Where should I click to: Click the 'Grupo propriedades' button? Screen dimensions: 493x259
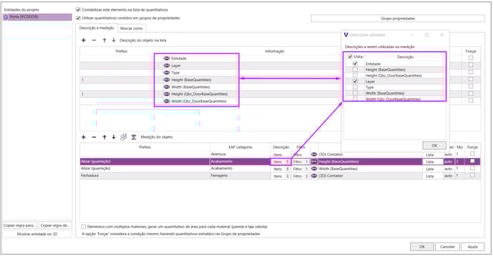coord(398,19)
